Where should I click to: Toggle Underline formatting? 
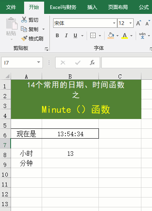coord(75,36)
